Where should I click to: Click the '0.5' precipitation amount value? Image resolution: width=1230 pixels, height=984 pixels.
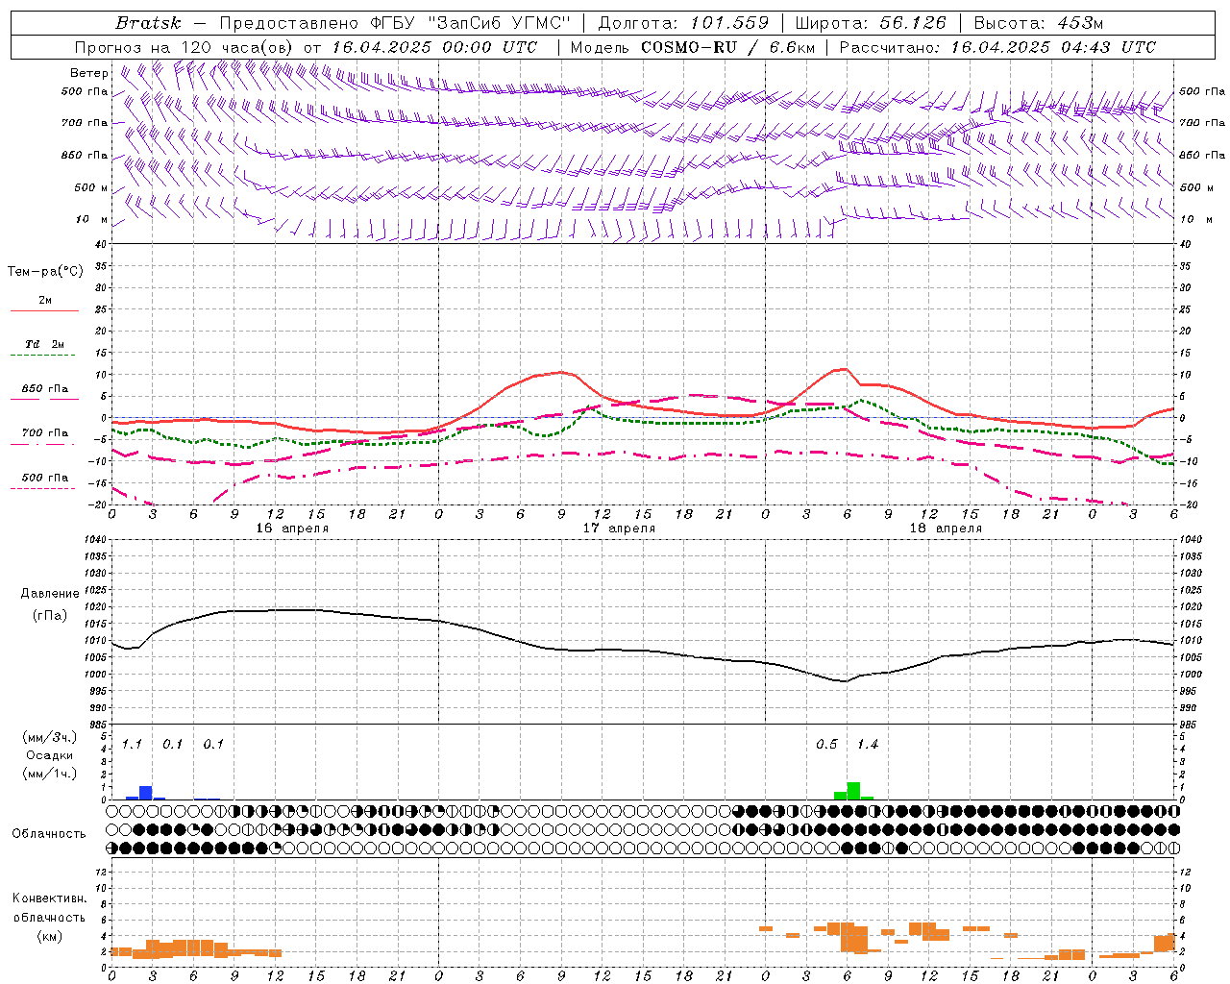(x=826, y=745)
